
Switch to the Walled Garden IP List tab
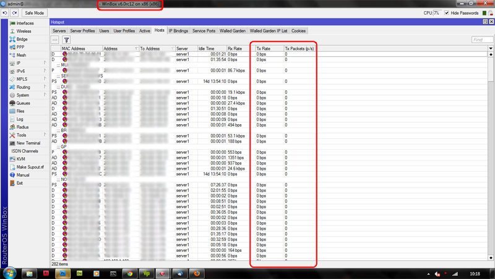(x=269, y=31)
